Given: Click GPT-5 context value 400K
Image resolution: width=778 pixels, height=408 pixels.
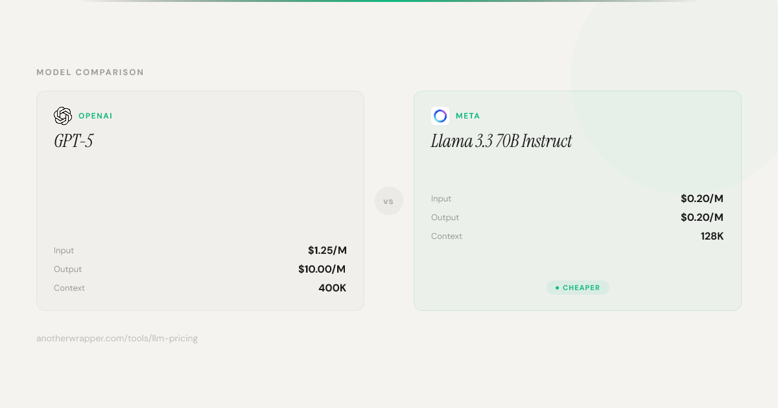Looking at the screenshot, I should (332, 288).
